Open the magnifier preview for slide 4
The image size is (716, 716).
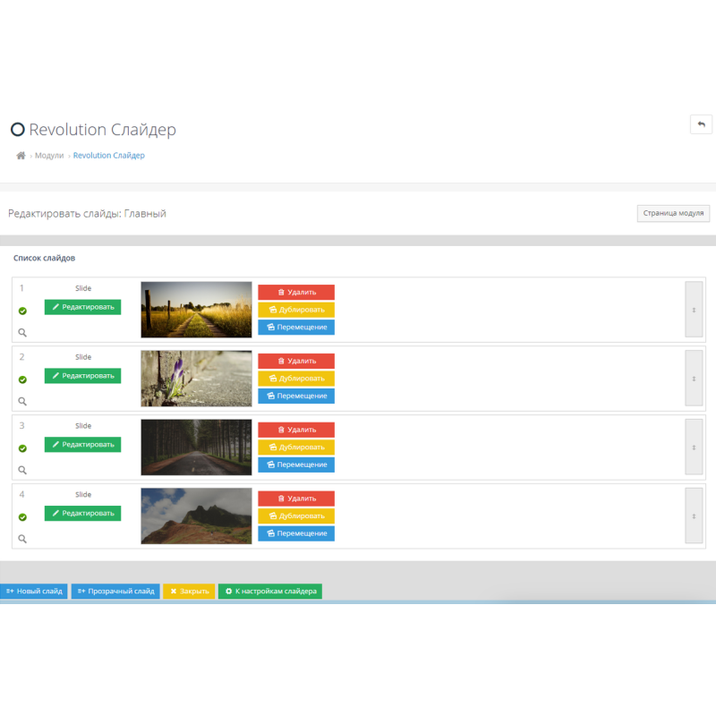click(22, 539)
